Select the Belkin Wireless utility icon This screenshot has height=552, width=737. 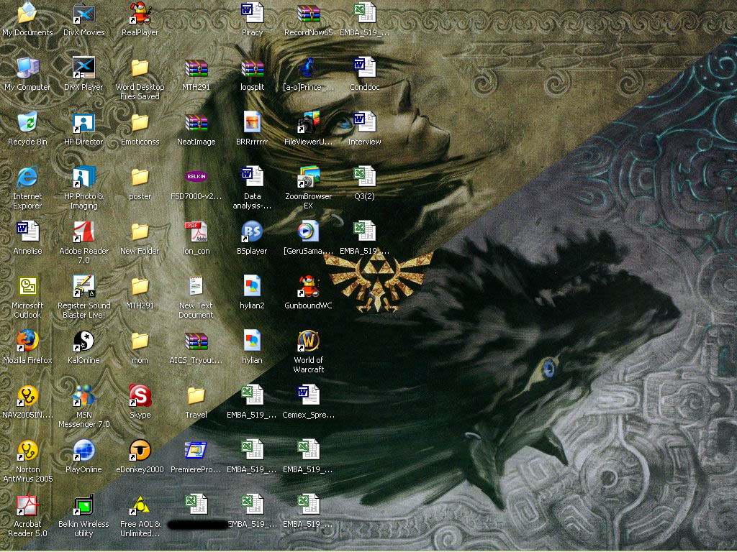coord(83,505)
